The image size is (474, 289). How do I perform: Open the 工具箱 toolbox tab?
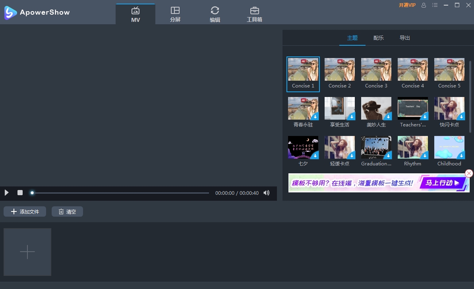tap(254, 14)
